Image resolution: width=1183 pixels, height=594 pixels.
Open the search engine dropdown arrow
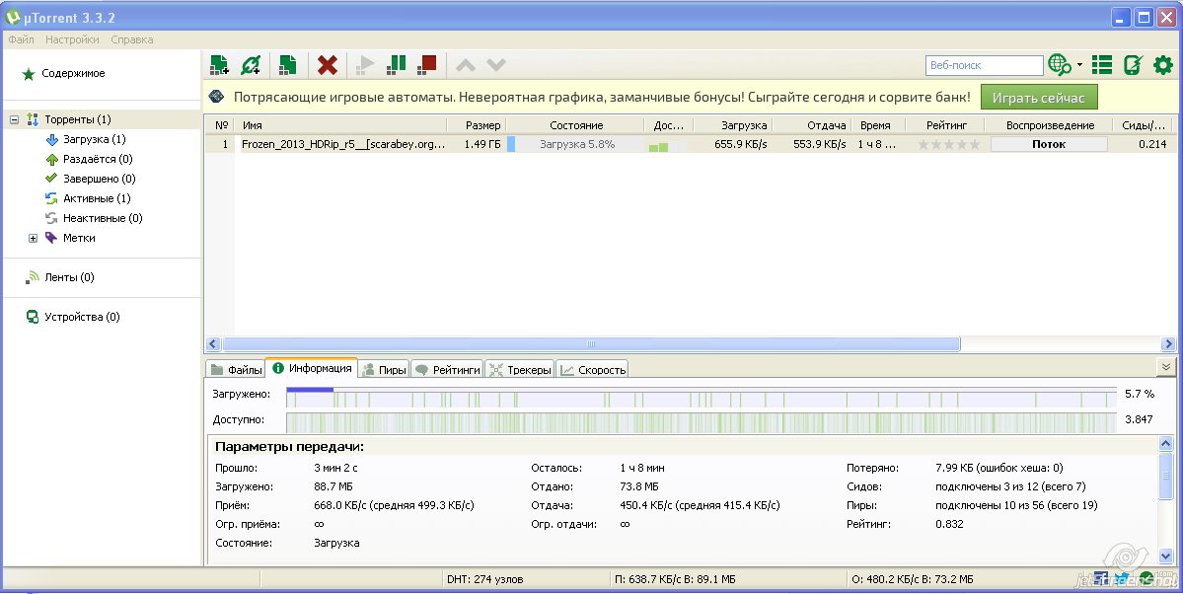1079,65
